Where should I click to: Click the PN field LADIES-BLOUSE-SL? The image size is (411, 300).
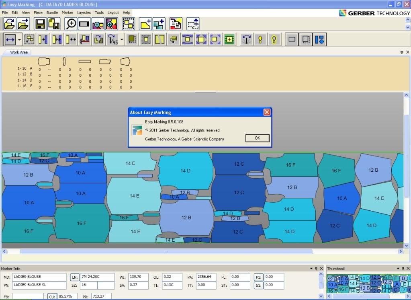pyautogui.click(x=39, y=285)
